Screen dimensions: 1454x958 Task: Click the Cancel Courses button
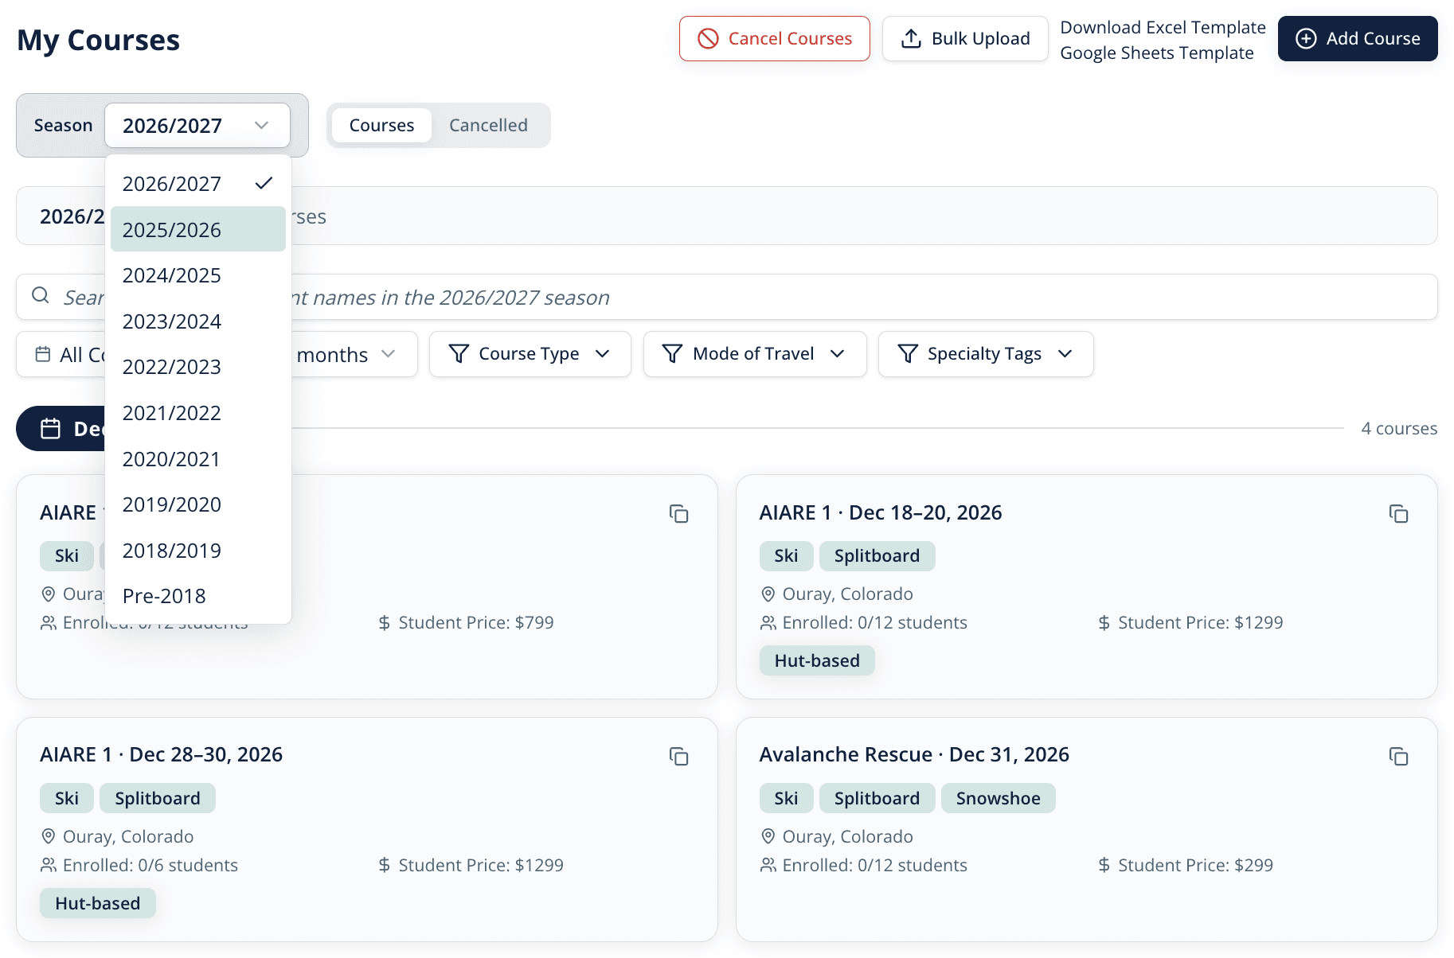click(774, 38)
